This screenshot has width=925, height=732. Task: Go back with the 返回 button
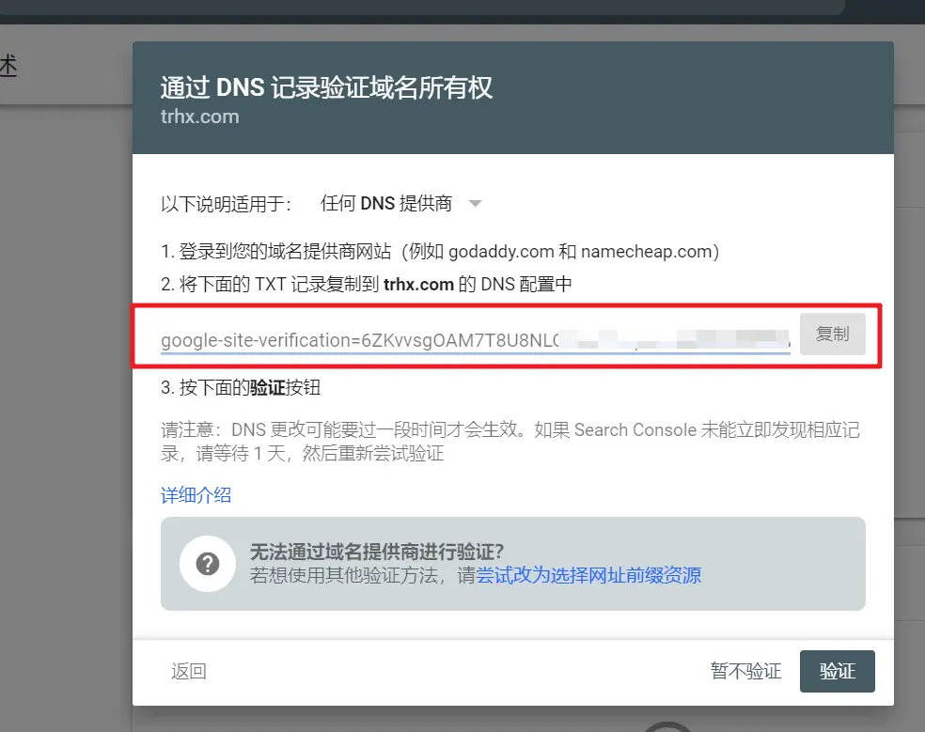(189, 671)
